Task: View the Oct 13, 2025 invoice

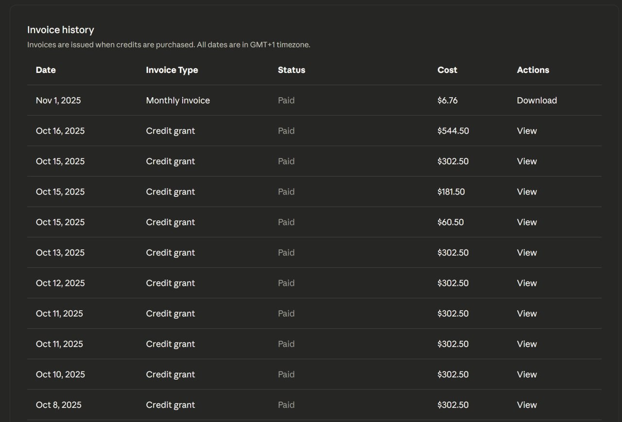Action: (527, 253)
